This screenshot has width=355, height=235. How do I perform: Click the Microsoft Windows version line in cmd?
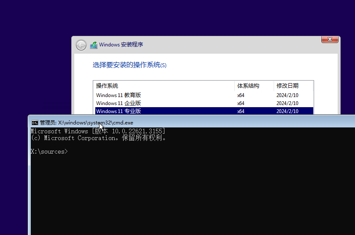click(98, 131)
